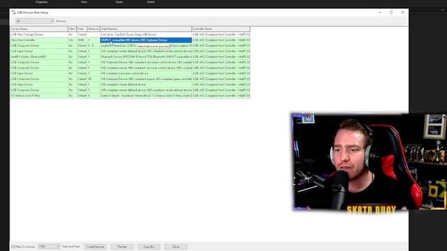The image size is (447, 251).
Task: Select the TC-Helicon GoXLR Mini row
Action: (x=130, y=96)
